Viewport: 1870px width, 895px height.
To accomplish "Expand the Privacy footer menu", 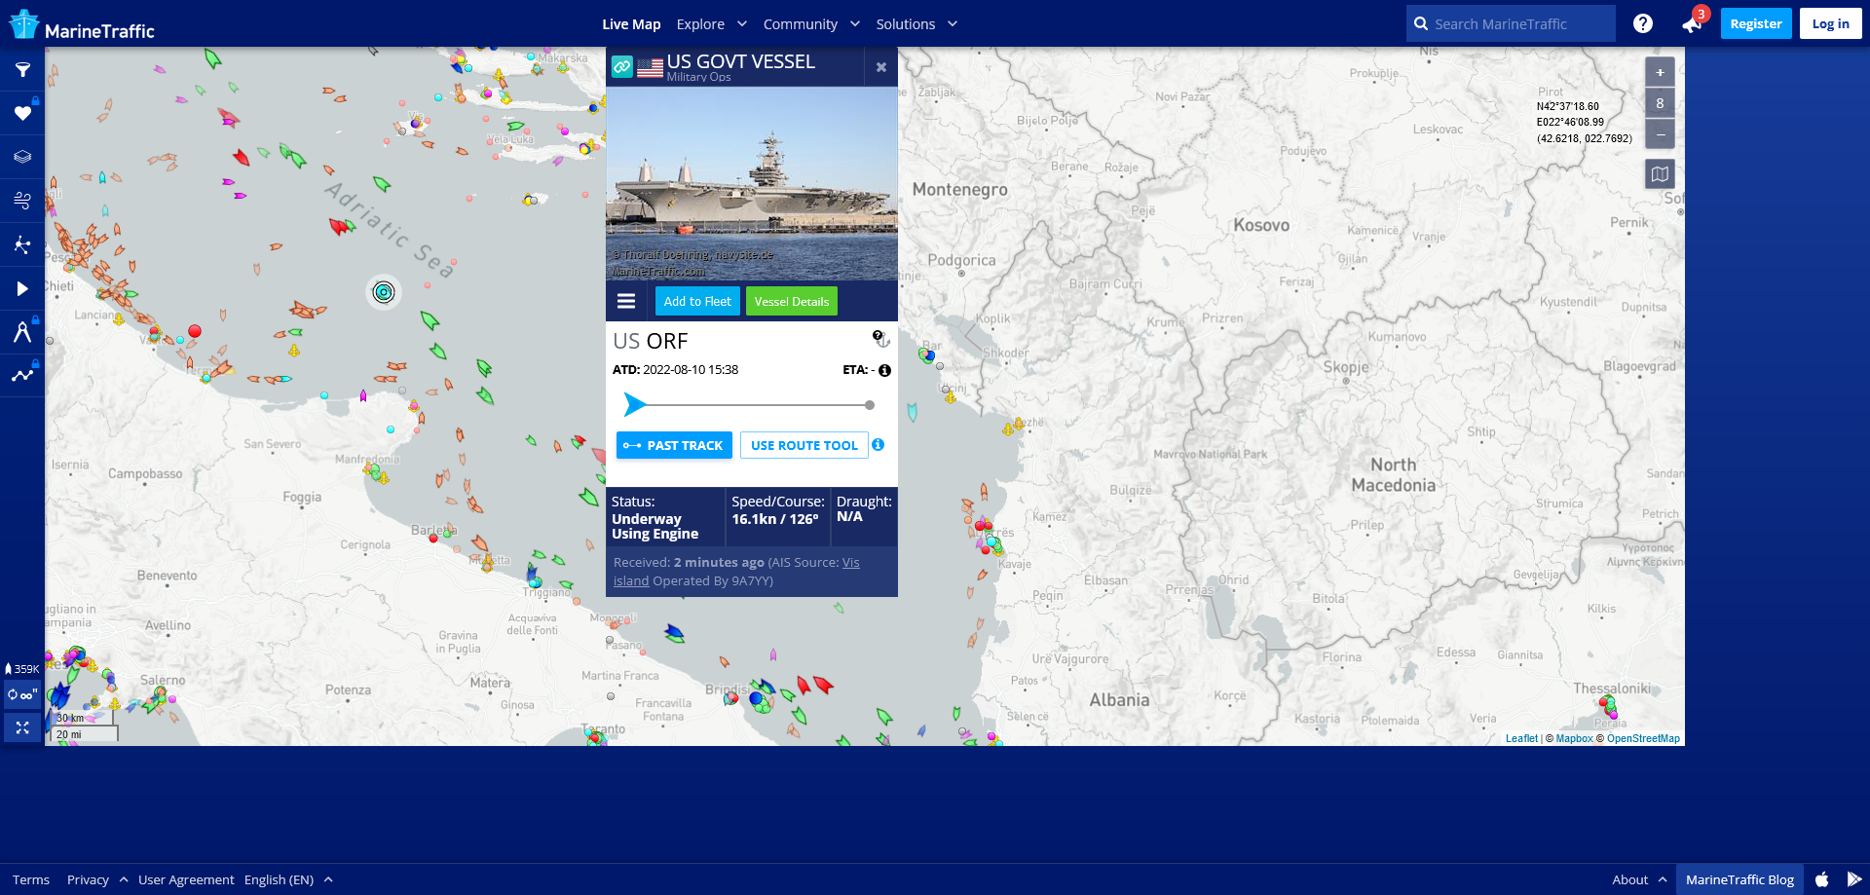I will (x=97, y=879).
